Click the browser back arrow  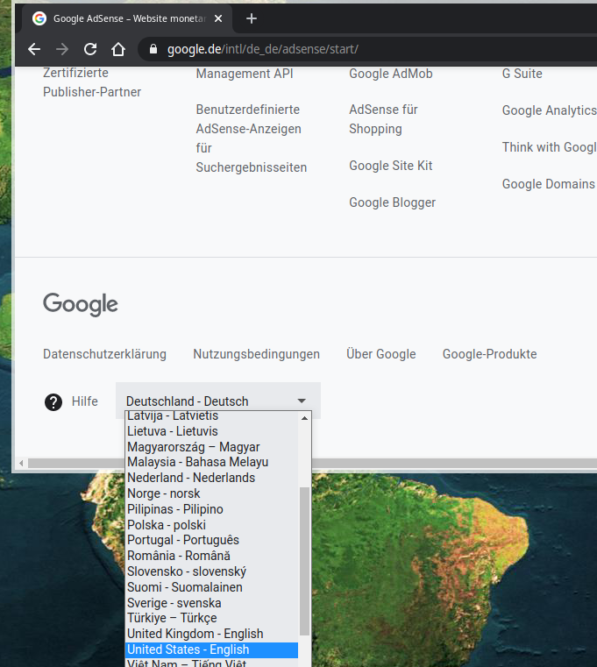[x=34, y=49]
